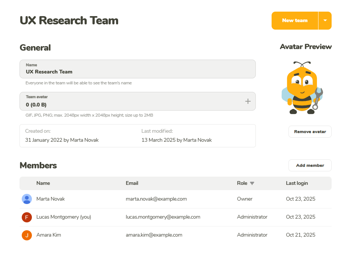Click Amara Kim's Administrator role cell
The width and height of the screenshot is (350, 255).
pyautogui.click(x=252, y=235)
